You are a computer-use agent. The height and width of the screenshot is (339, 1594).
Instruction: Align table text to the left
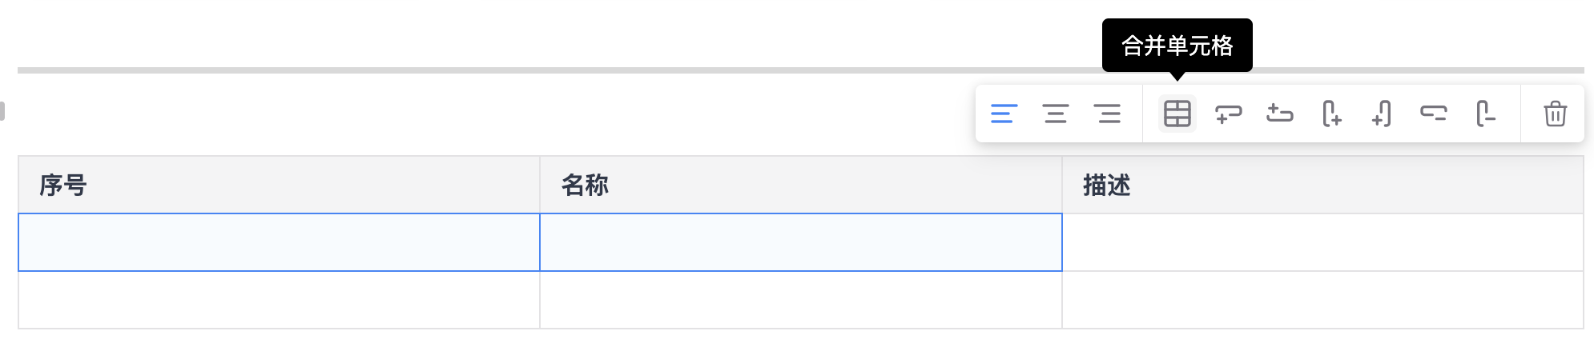click(1004, 114)
